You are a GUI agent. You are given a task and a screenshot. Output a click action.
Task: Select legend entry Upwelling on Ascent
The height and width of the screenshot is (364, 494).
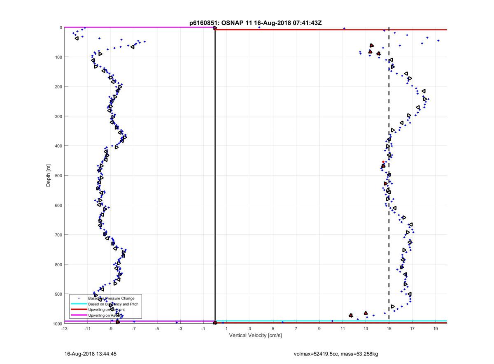click(x=105, y=315)
